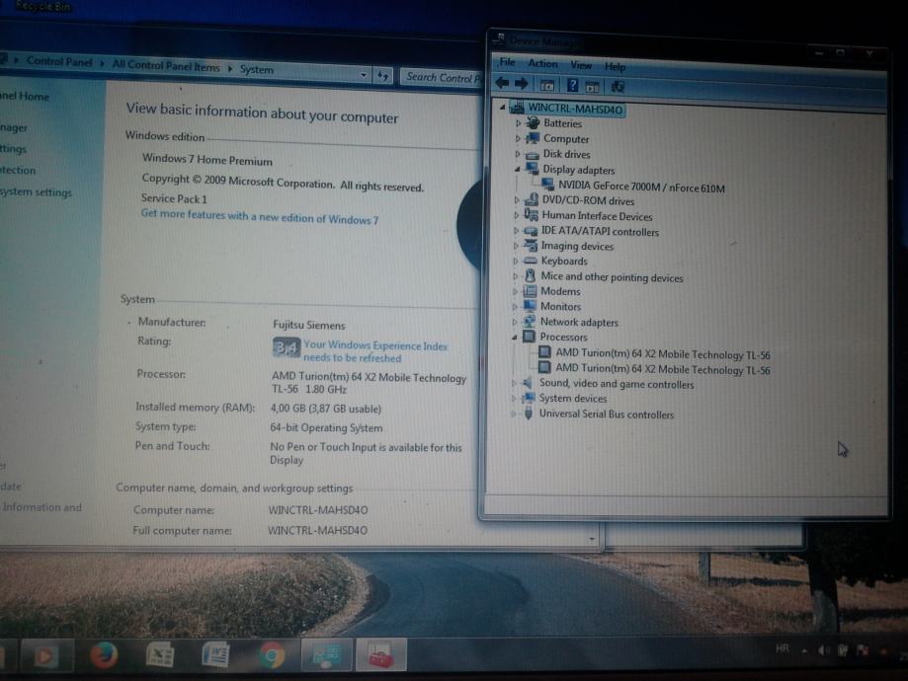The width and height of the screenshot is (908, 681).
Task: Expand Mice and other pointing devices node
Action: (x=516, y=276)
